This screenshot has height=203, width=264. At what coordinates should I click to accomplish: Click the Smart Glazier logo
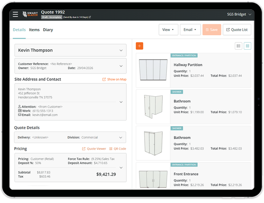tap(30, 14)
